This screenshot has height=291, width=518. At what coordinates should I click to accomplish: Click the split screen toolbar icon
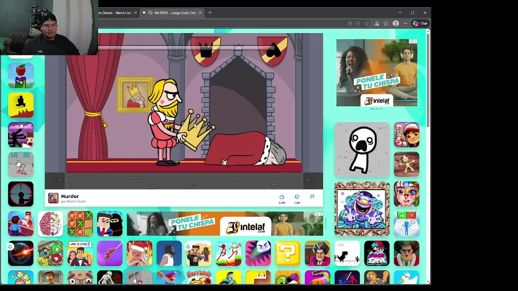pyautogui.click(x=350, y=23)
